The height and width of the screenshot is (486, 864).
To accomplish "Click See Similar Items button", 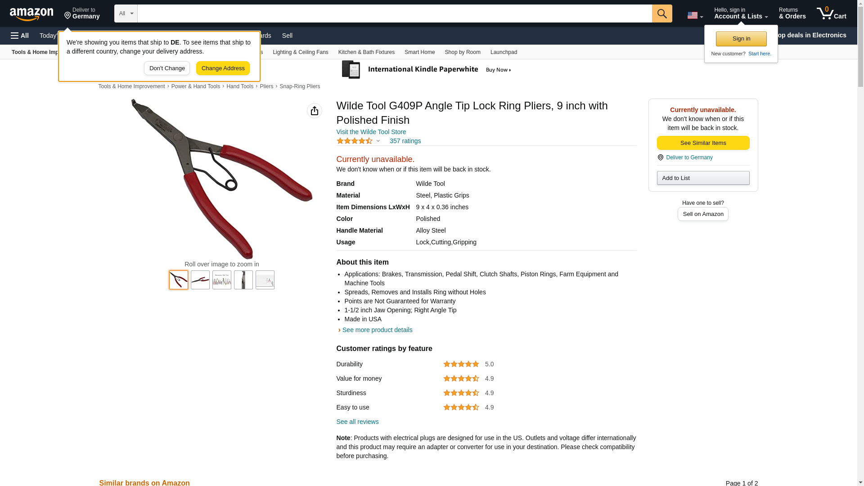I will pos(703,143).
